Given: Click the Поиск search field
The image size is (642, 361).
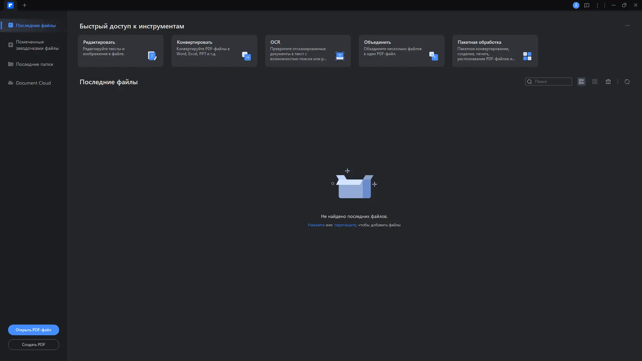Looking at the screenshot, I should click(552, 82).
